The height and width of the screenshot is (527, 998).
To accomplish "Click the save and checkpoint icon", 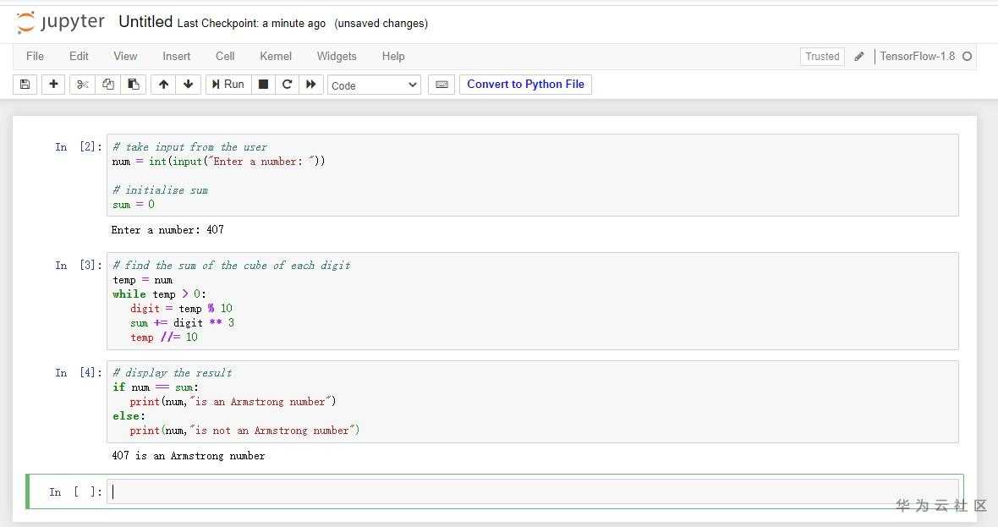I will point(25,85).
